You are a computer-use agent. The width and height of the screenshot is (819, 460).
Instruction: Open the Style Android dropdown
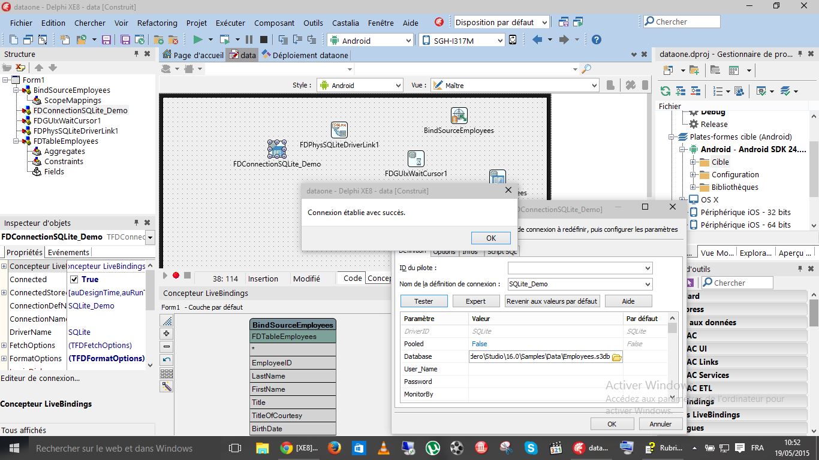pos(398,86)
